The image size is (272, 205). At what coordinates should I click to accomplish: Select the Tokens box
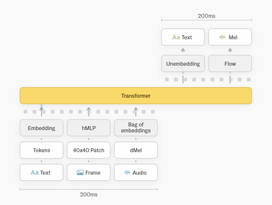41,150
